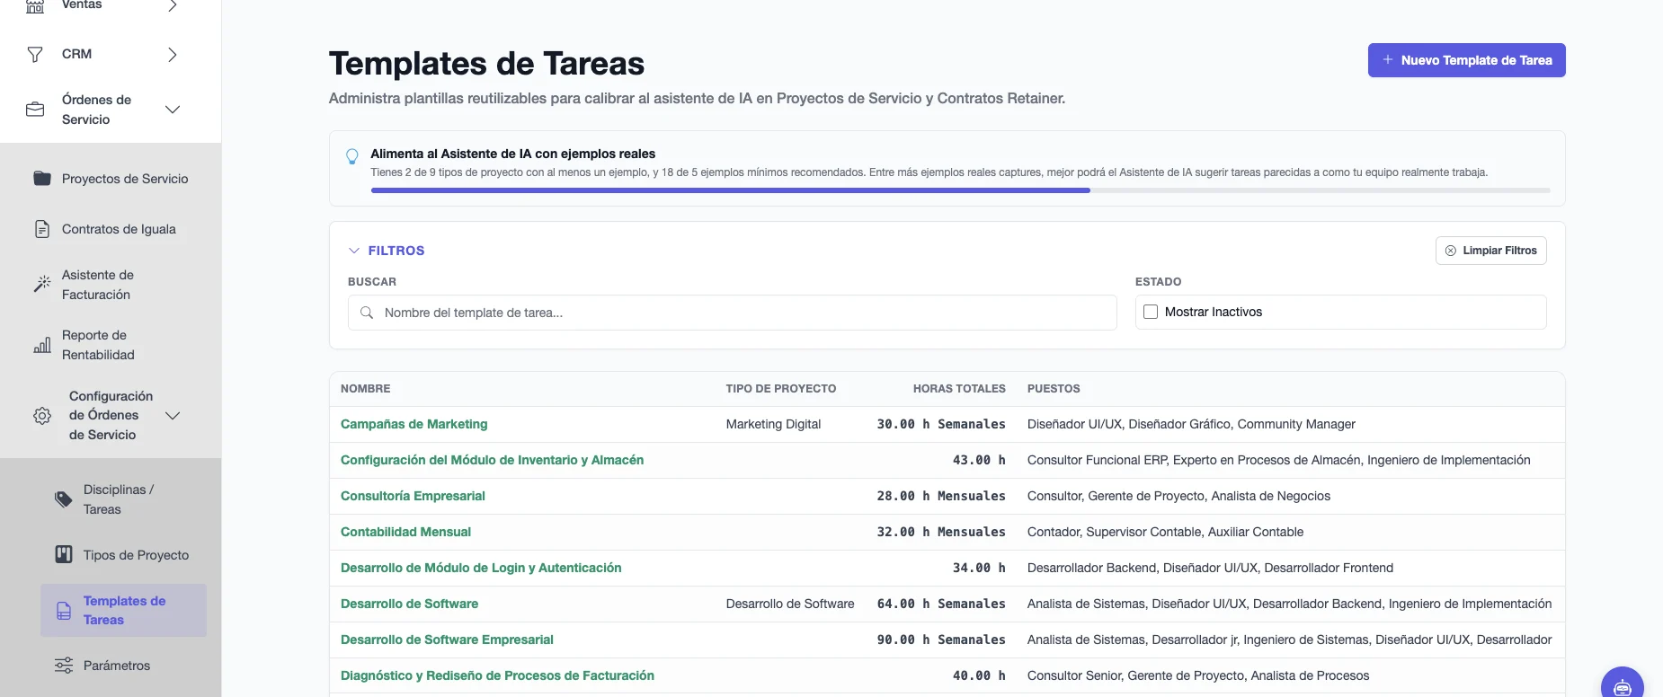Click the Nombre del template search field
The height and width of the screenshot is (697, 1663).
(732, 313)
